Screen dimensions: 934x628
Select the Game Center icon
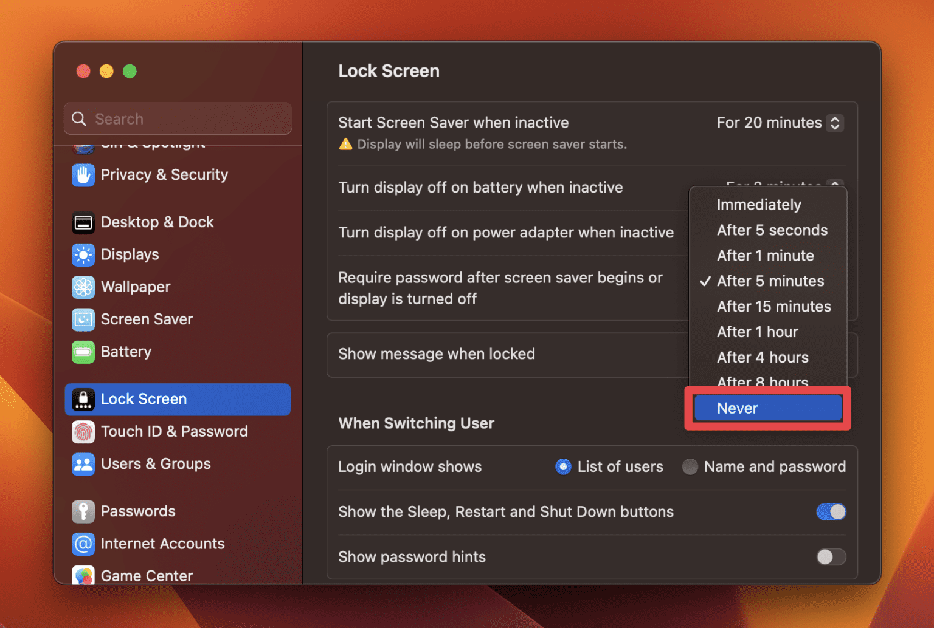click(83, 575)
